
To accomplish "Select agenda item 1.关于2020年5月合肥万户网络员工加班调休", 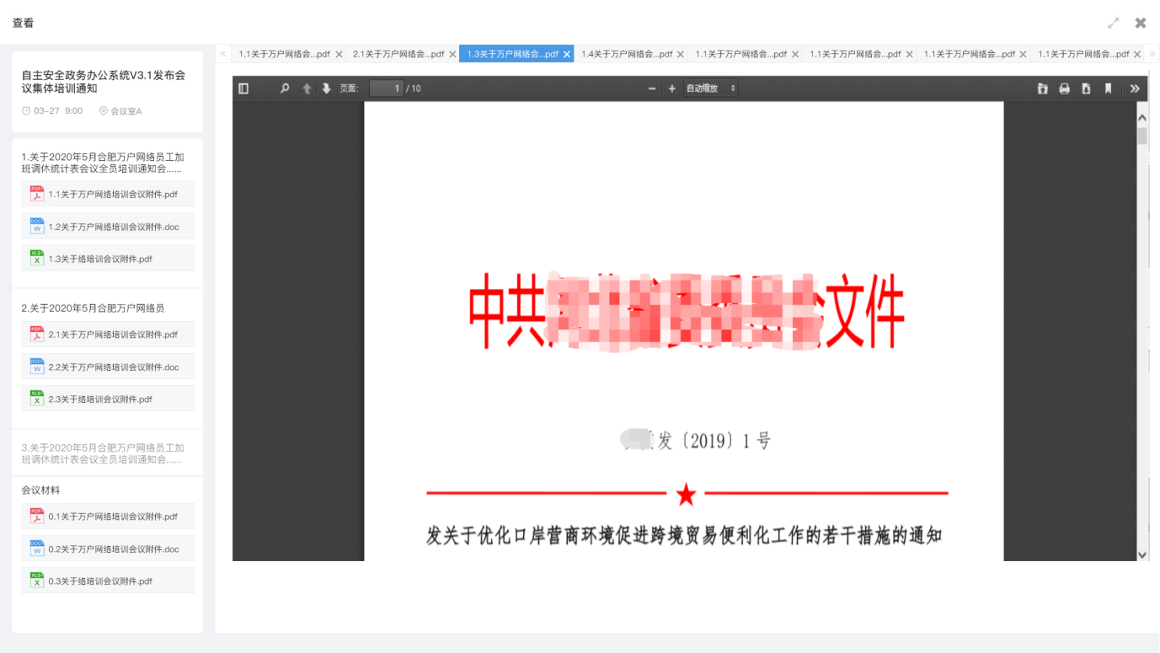I will tap(103, 163).
